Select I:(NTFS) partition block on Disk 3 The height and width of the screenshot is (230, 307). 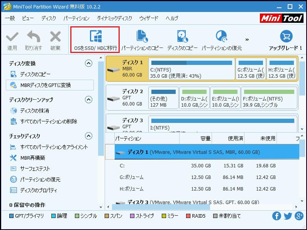tap(222, 124)
